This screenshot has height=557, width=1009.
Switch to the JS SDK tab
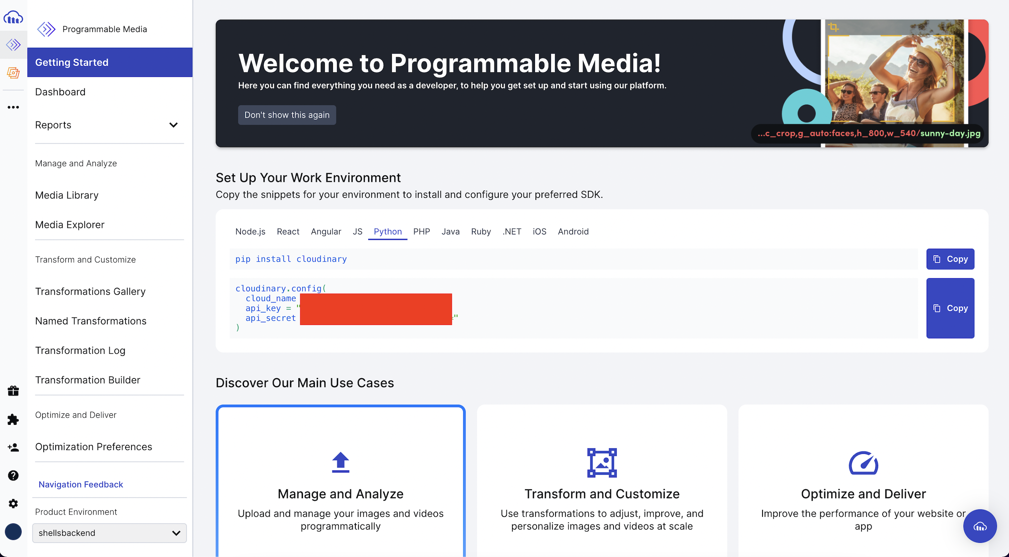(x=357, y=231)
